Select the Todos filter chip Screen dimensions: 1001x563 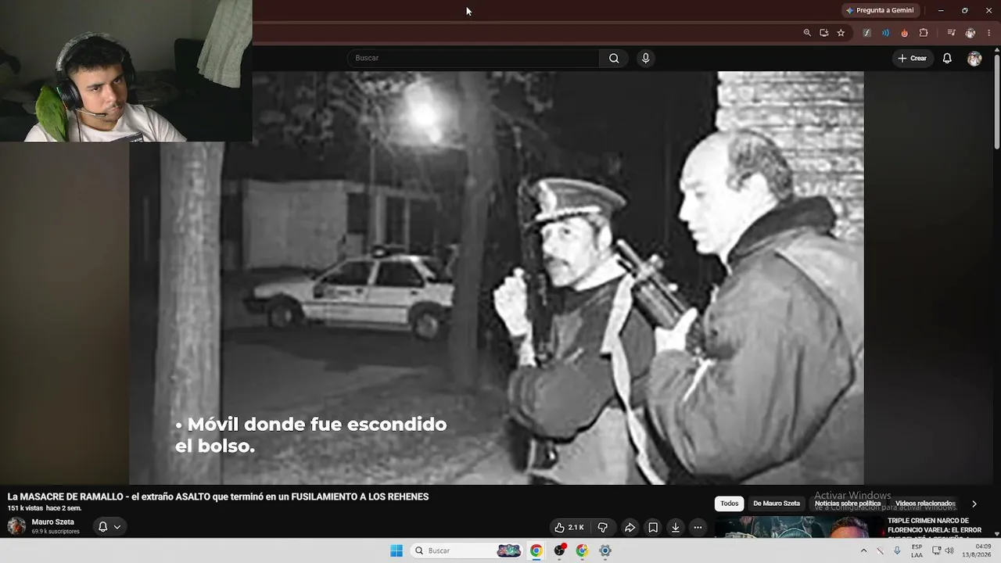pyautogui.click(x=730, y=504)
